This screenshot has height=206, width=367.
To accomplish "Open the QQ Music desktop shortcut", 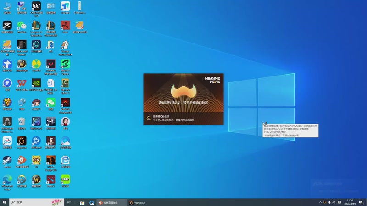I will tap(36, 65).
